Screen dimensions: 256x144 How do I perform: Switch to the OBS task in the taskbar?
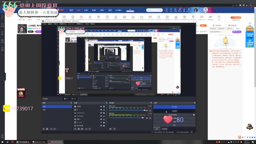tap(55, 142)
